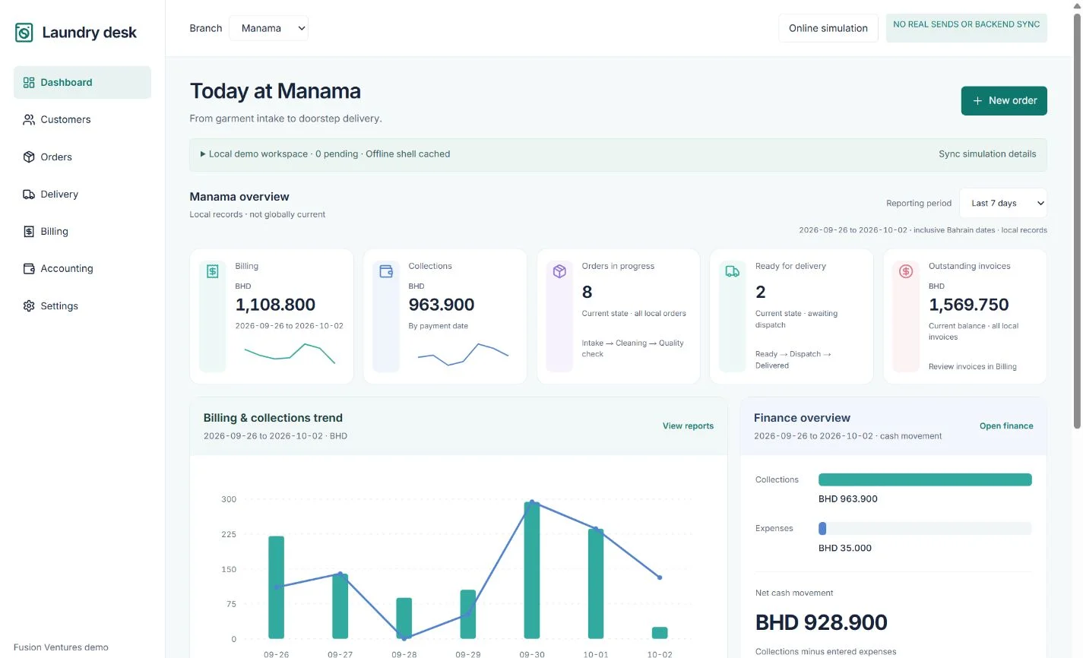This screenshot has width=1083, height=658.
Task: Click the Billing sparkline chart
Action: click(x=290, y=353)
